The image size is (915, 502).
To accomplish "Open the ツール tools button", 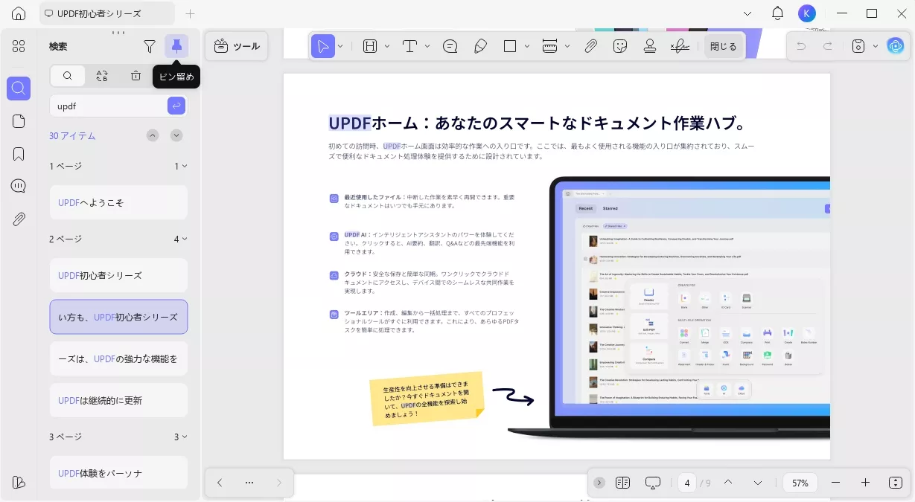I will [x=237, y=46].
